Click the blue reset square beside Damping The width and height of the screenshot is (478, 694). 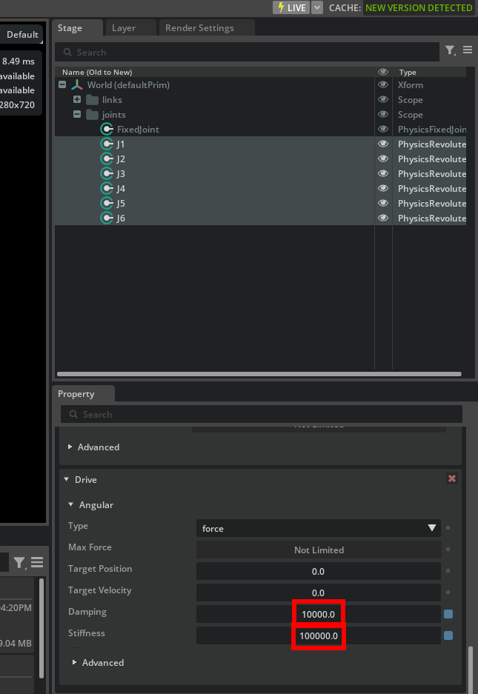(448, 614)
